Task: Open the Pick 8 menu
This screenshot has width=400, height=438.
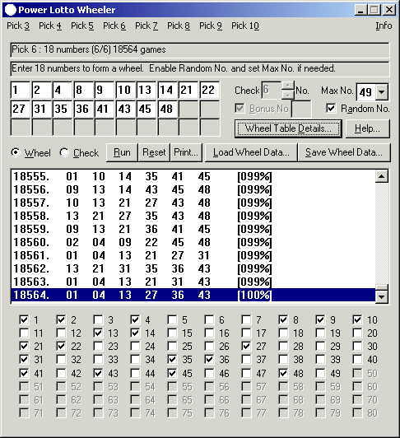Action: point(179,26)
